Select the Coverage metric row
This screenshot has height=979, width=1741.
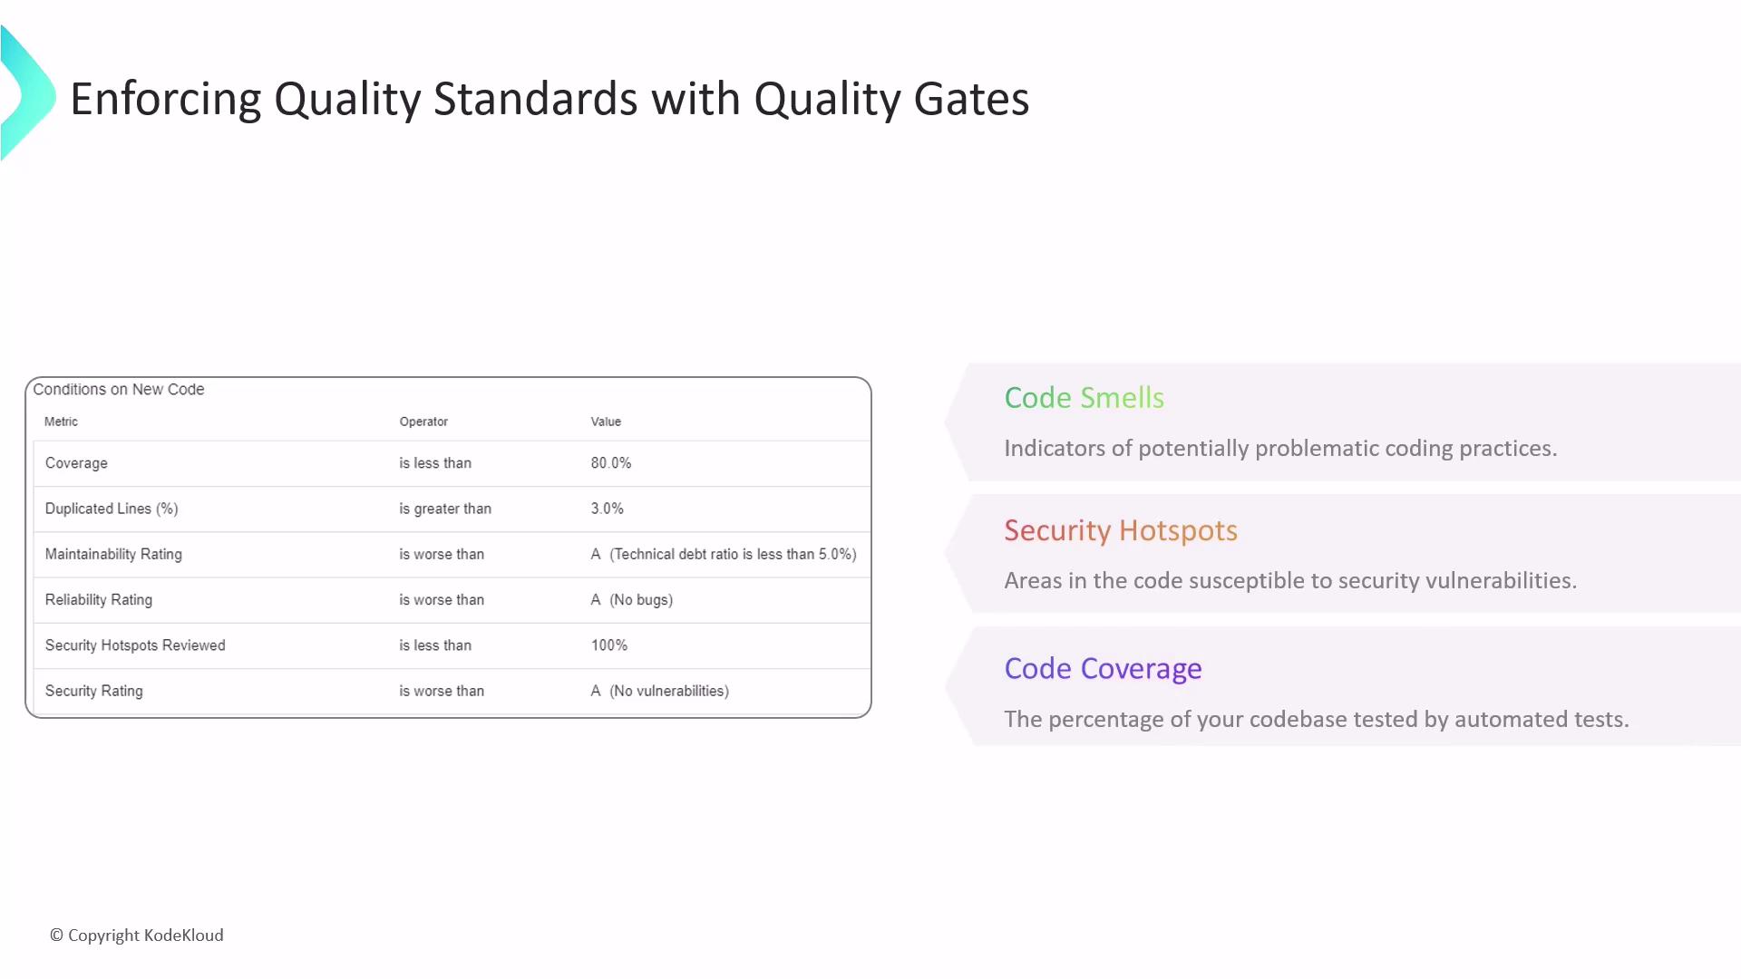coord(76,463)
